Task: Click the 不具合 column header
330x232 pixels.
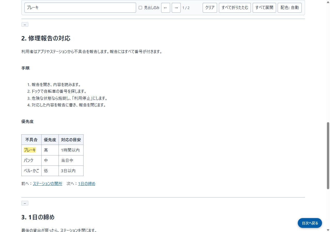Action: point(31,140)
